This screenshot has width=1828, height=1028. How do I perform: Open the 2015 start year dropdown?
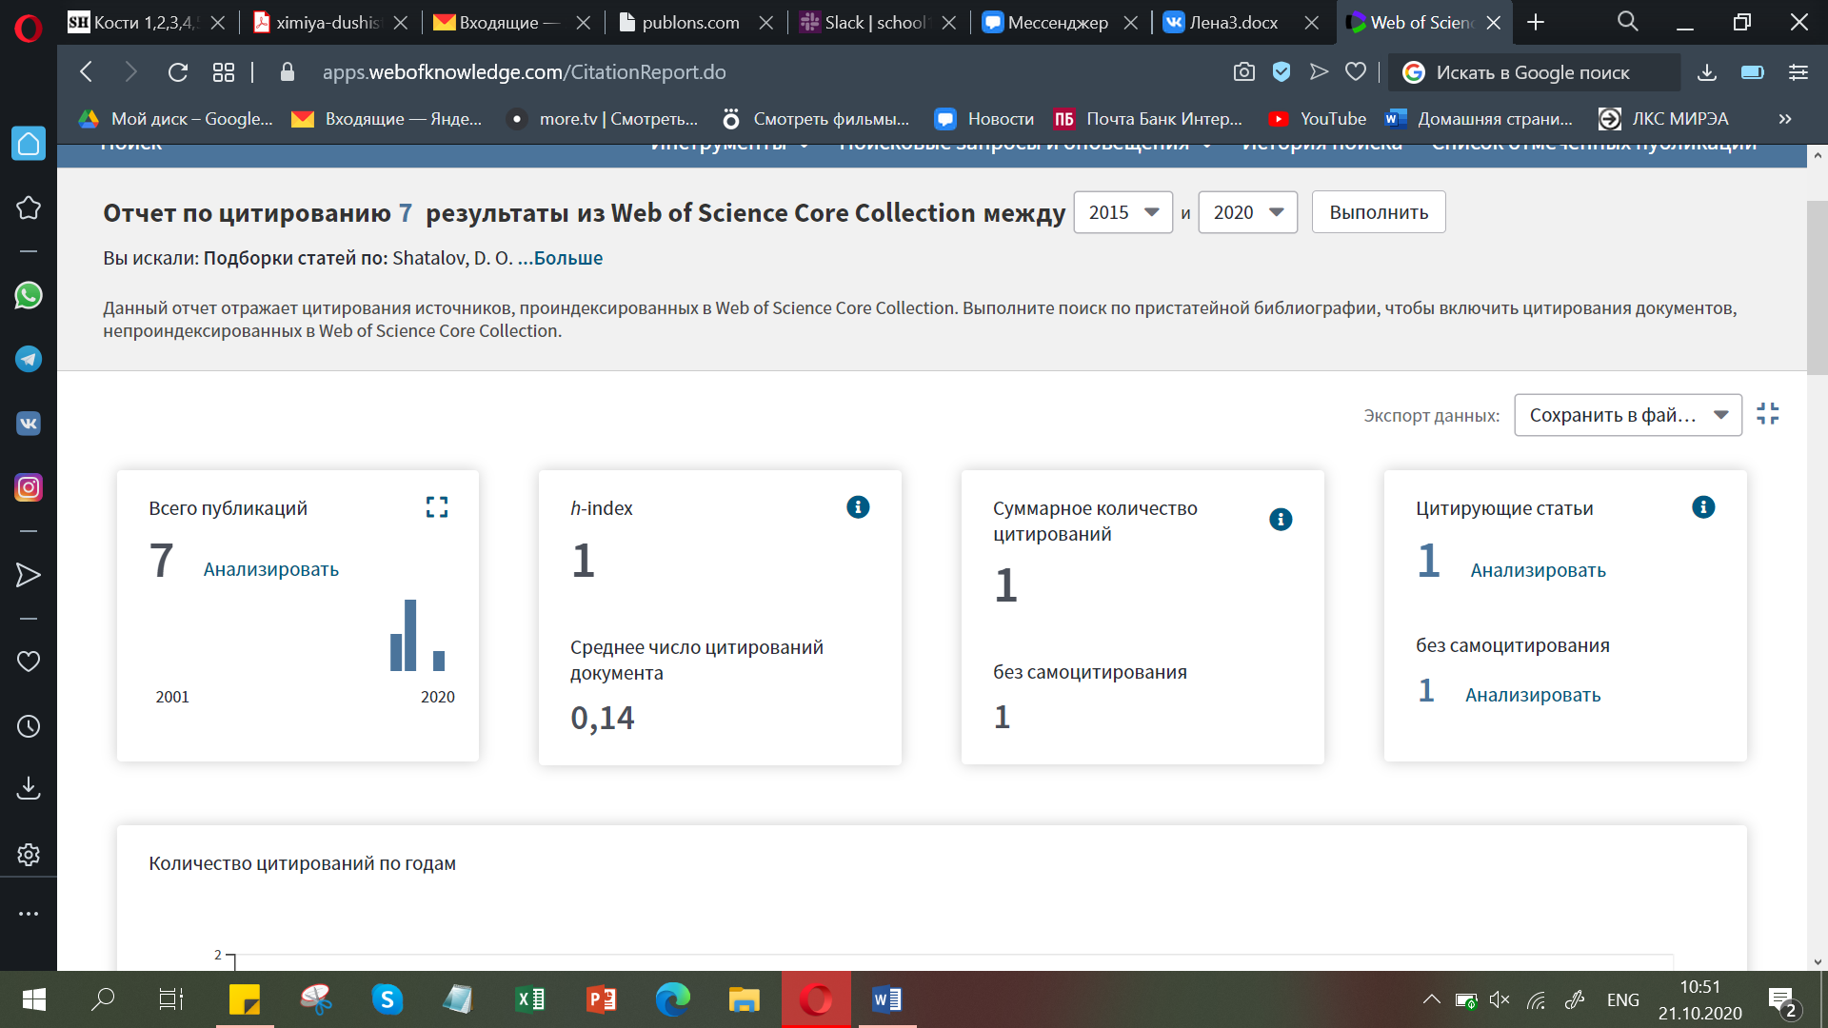[x=1123, y=212]
